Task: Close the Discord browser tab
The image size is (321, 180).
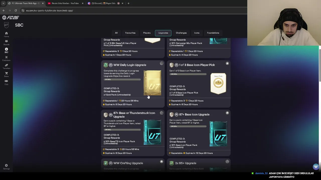Action: point(122,3)
